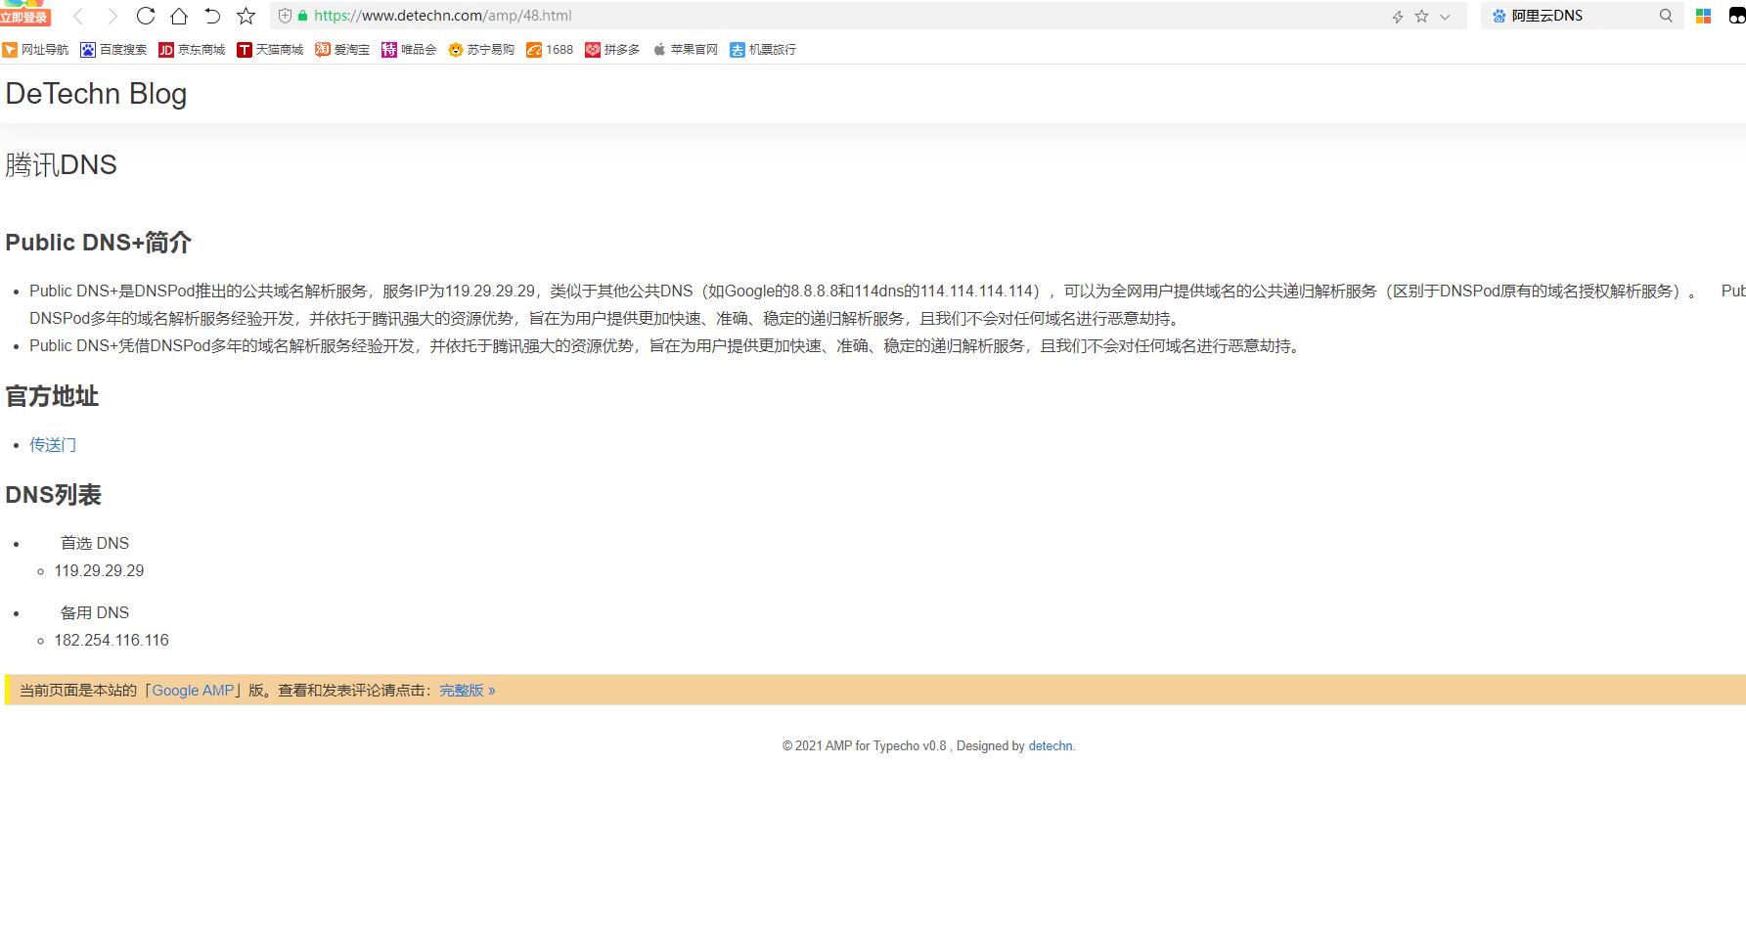This screenshot has height=942, width=1746.
Task: Open the colorful four-square apps icon
Action: [x=1703, y=16]
